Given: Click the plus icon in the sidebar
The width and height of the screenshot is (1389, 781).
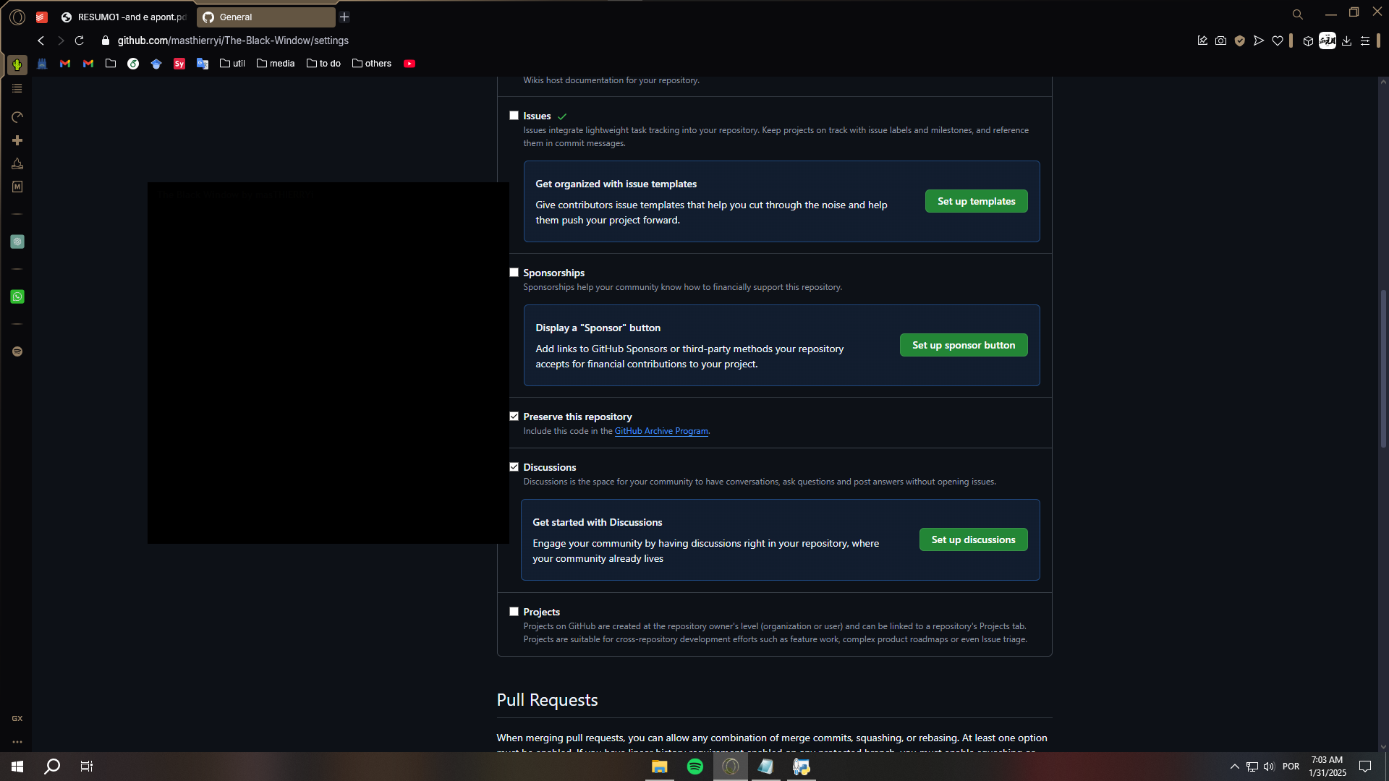Looking at the screenshot, I should 17,140.
